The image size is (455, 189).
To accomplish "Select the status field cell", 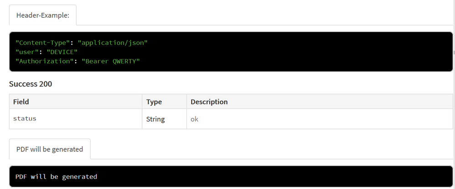I will click(x=25, y=119).
